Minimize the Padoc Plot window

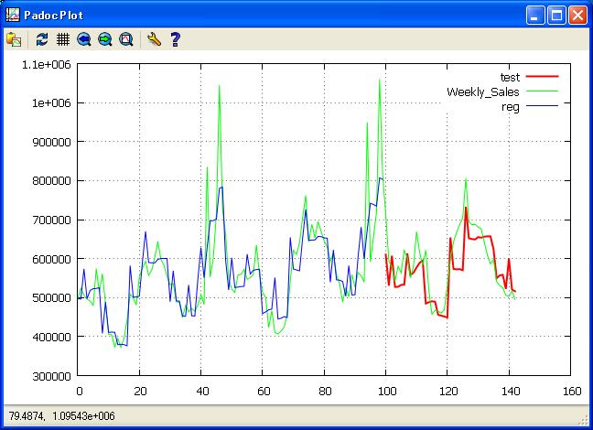(535, 15)
